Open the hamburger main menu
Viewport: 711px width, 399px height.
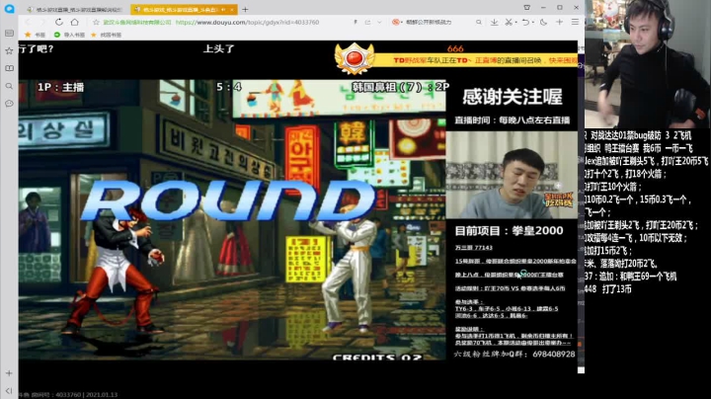[575, 22]
